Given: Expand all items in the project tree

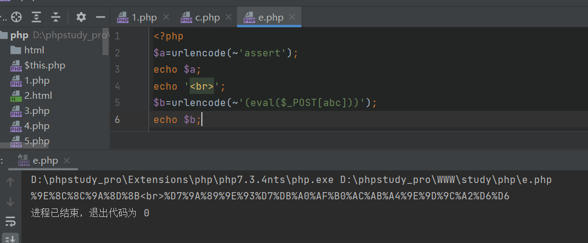Looking at the screenshot, I should [36, 17].
